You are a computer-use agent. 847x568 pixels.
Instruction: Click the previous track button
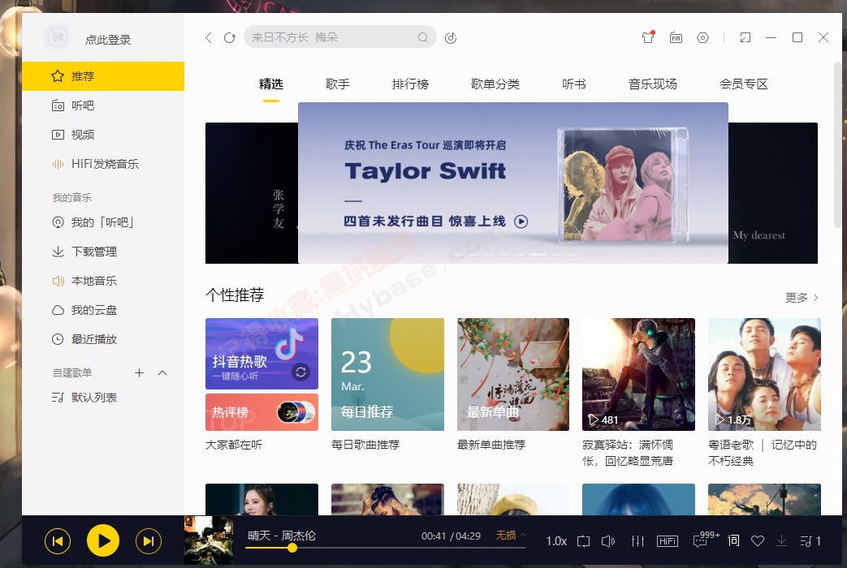pos(58,541)
